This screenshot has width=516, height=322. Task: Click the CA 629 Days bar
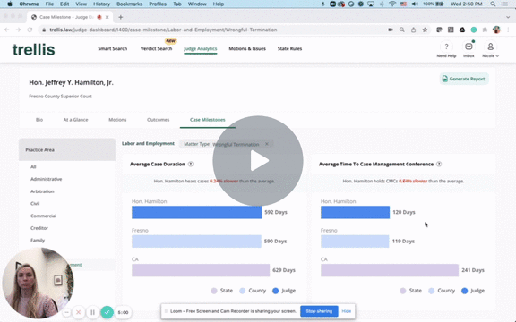201,270
